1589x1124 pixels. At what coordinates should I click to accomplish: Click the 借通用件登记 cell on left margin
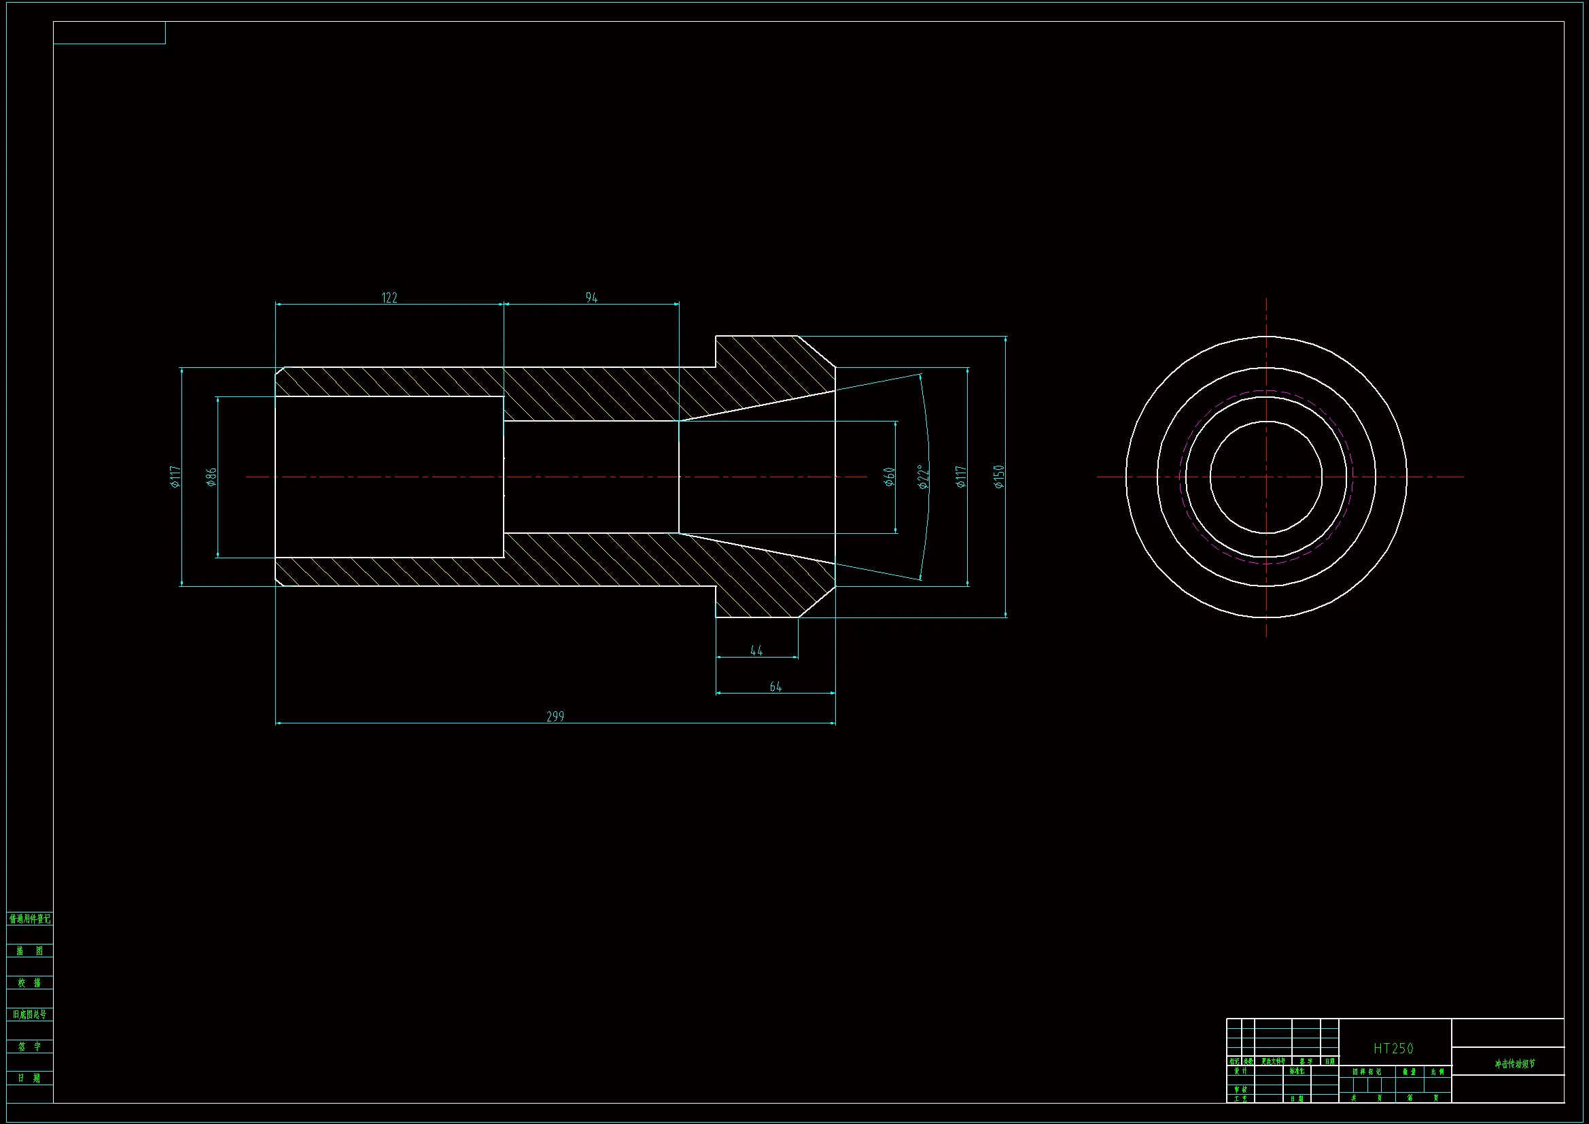point(30,919)
